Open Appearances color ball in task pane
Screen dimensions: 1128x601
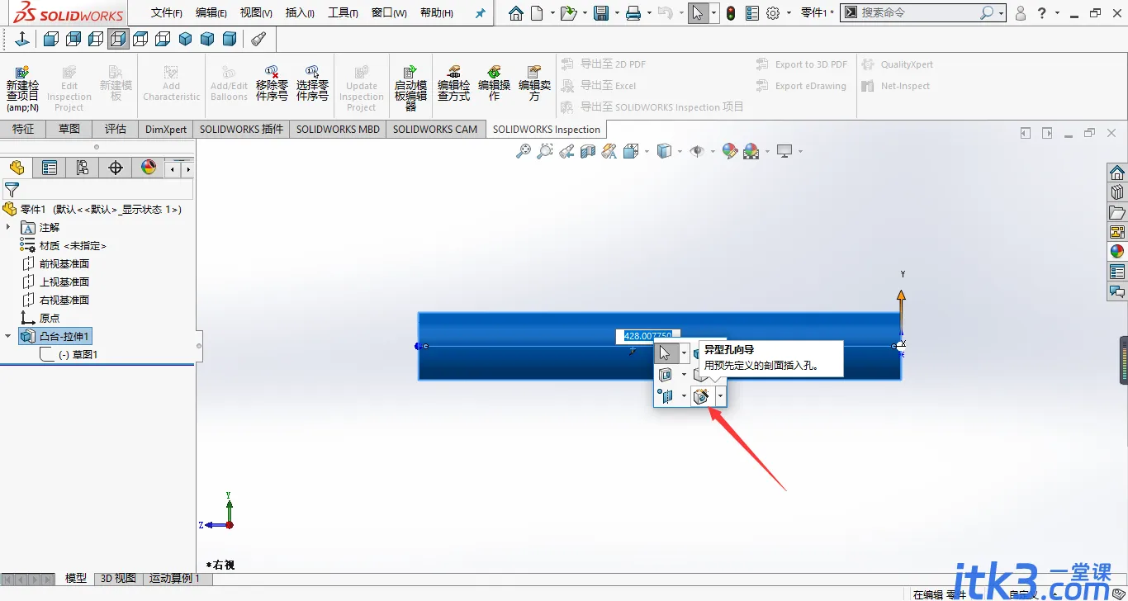point(1117,252)
